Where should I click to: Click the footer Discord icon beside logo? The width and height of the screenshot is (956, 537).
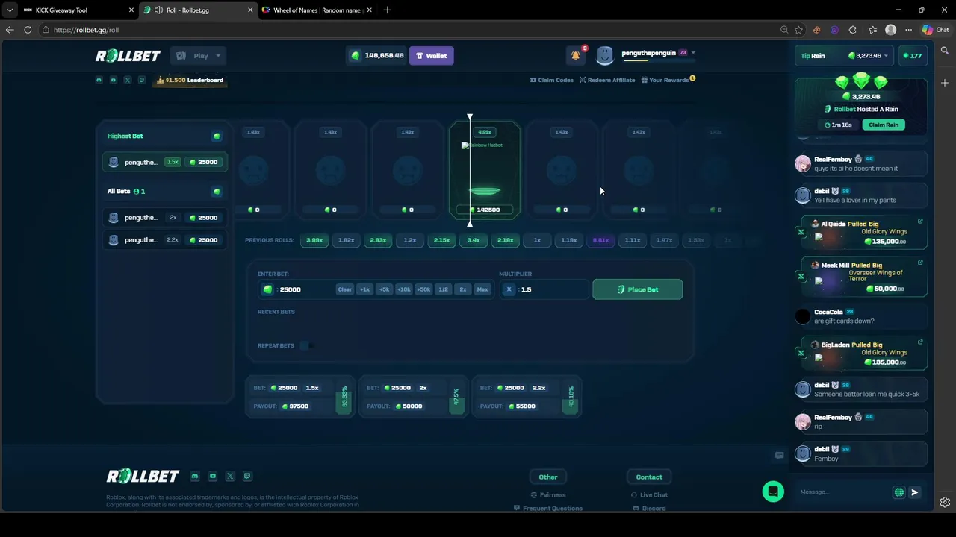pos(195,476)
